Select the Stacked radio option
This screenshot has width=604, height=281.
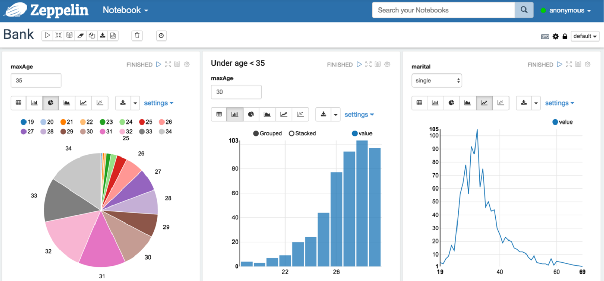pyautogui.click(x=302, y=134)
